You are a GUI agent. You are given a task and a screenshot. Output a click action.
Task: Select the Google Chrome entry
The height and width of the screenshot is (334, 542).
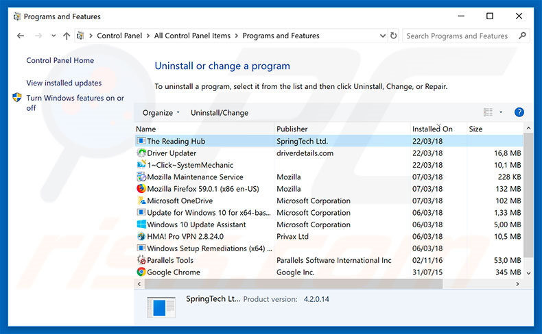point(174,272)
